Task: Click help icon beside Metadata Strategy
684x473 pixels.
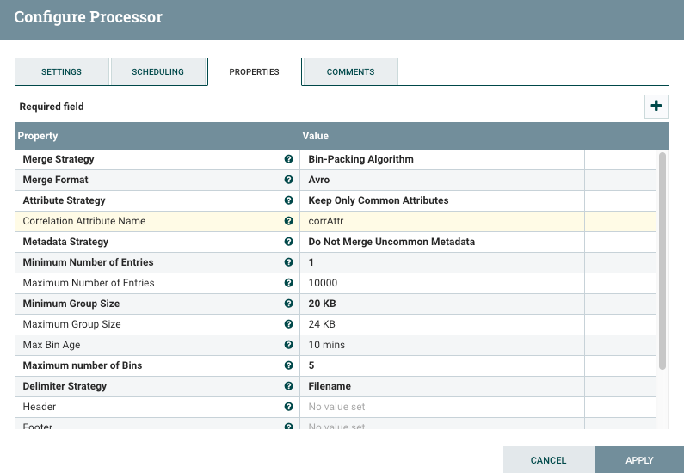Action: tap(288, 242)
